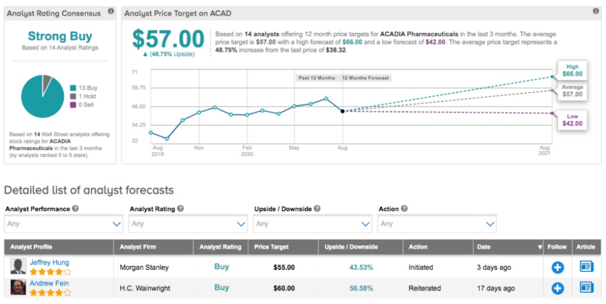Screen dimensions: 606x304
Task: Open the Analyst Performance dropdown
Action: (x=63, y=224)
